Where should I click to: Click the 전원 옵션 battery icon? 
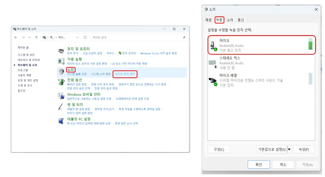[61, 82]
